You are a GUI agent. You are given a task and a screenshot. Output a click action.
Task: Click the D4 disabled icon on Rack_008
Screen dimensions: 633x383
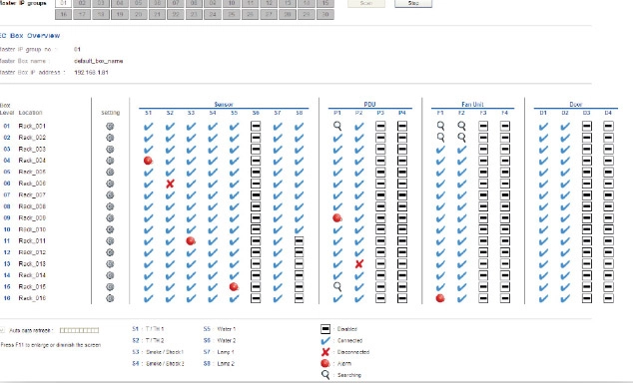[x=608, y=206]
